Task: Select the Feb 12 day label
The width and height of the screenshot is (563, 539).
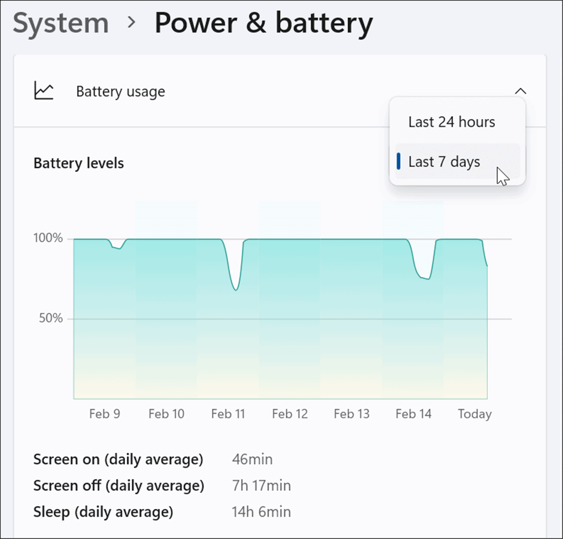Action: tap(290, 414)
